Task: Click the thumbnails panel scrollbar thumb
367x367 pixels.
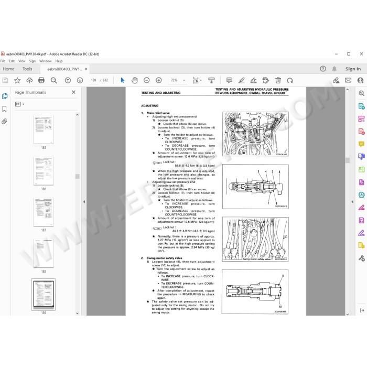Action: click(x=77, y=176)
